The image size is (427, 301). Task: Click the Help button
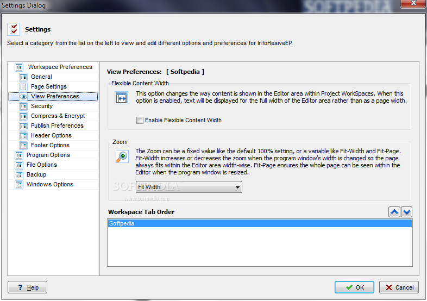28,287
